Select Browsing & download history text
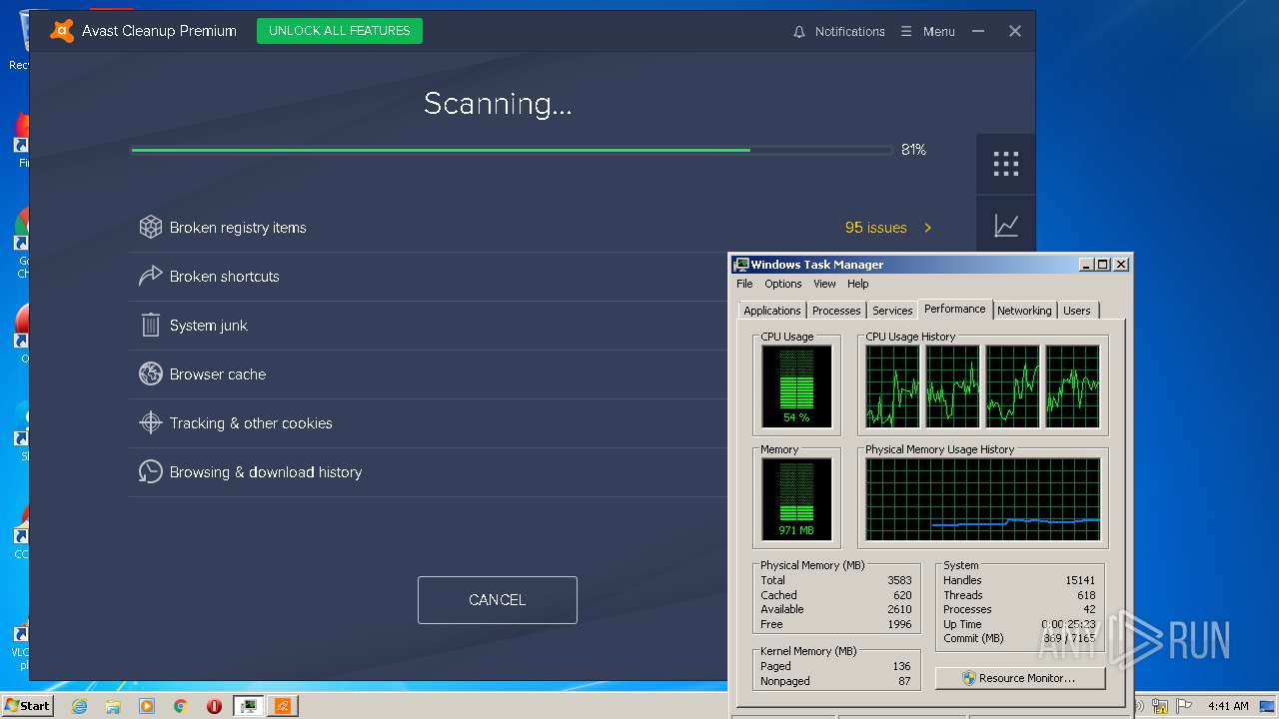The image size is (1279, 719). [266, 472]
